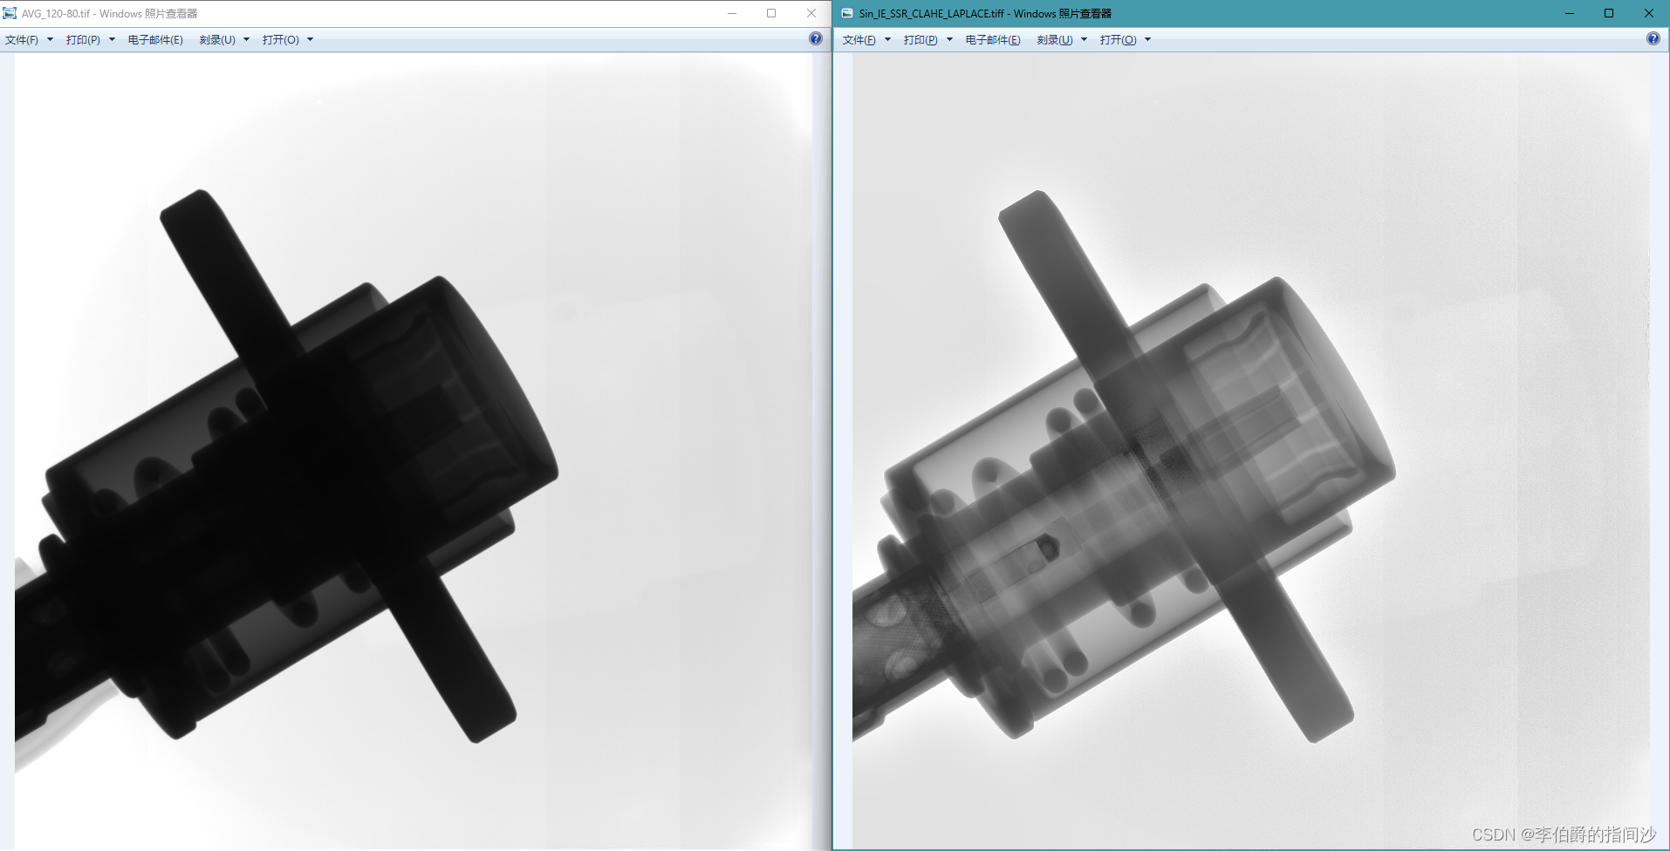
Task: Click the AVG_120-80.tif window title bar text
Action: [x=110, y=14]
